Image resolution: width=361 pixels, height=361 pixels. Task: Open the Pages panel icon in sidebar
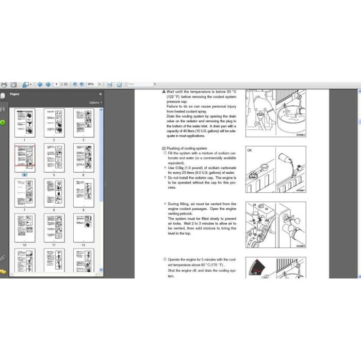click(3, 96)
